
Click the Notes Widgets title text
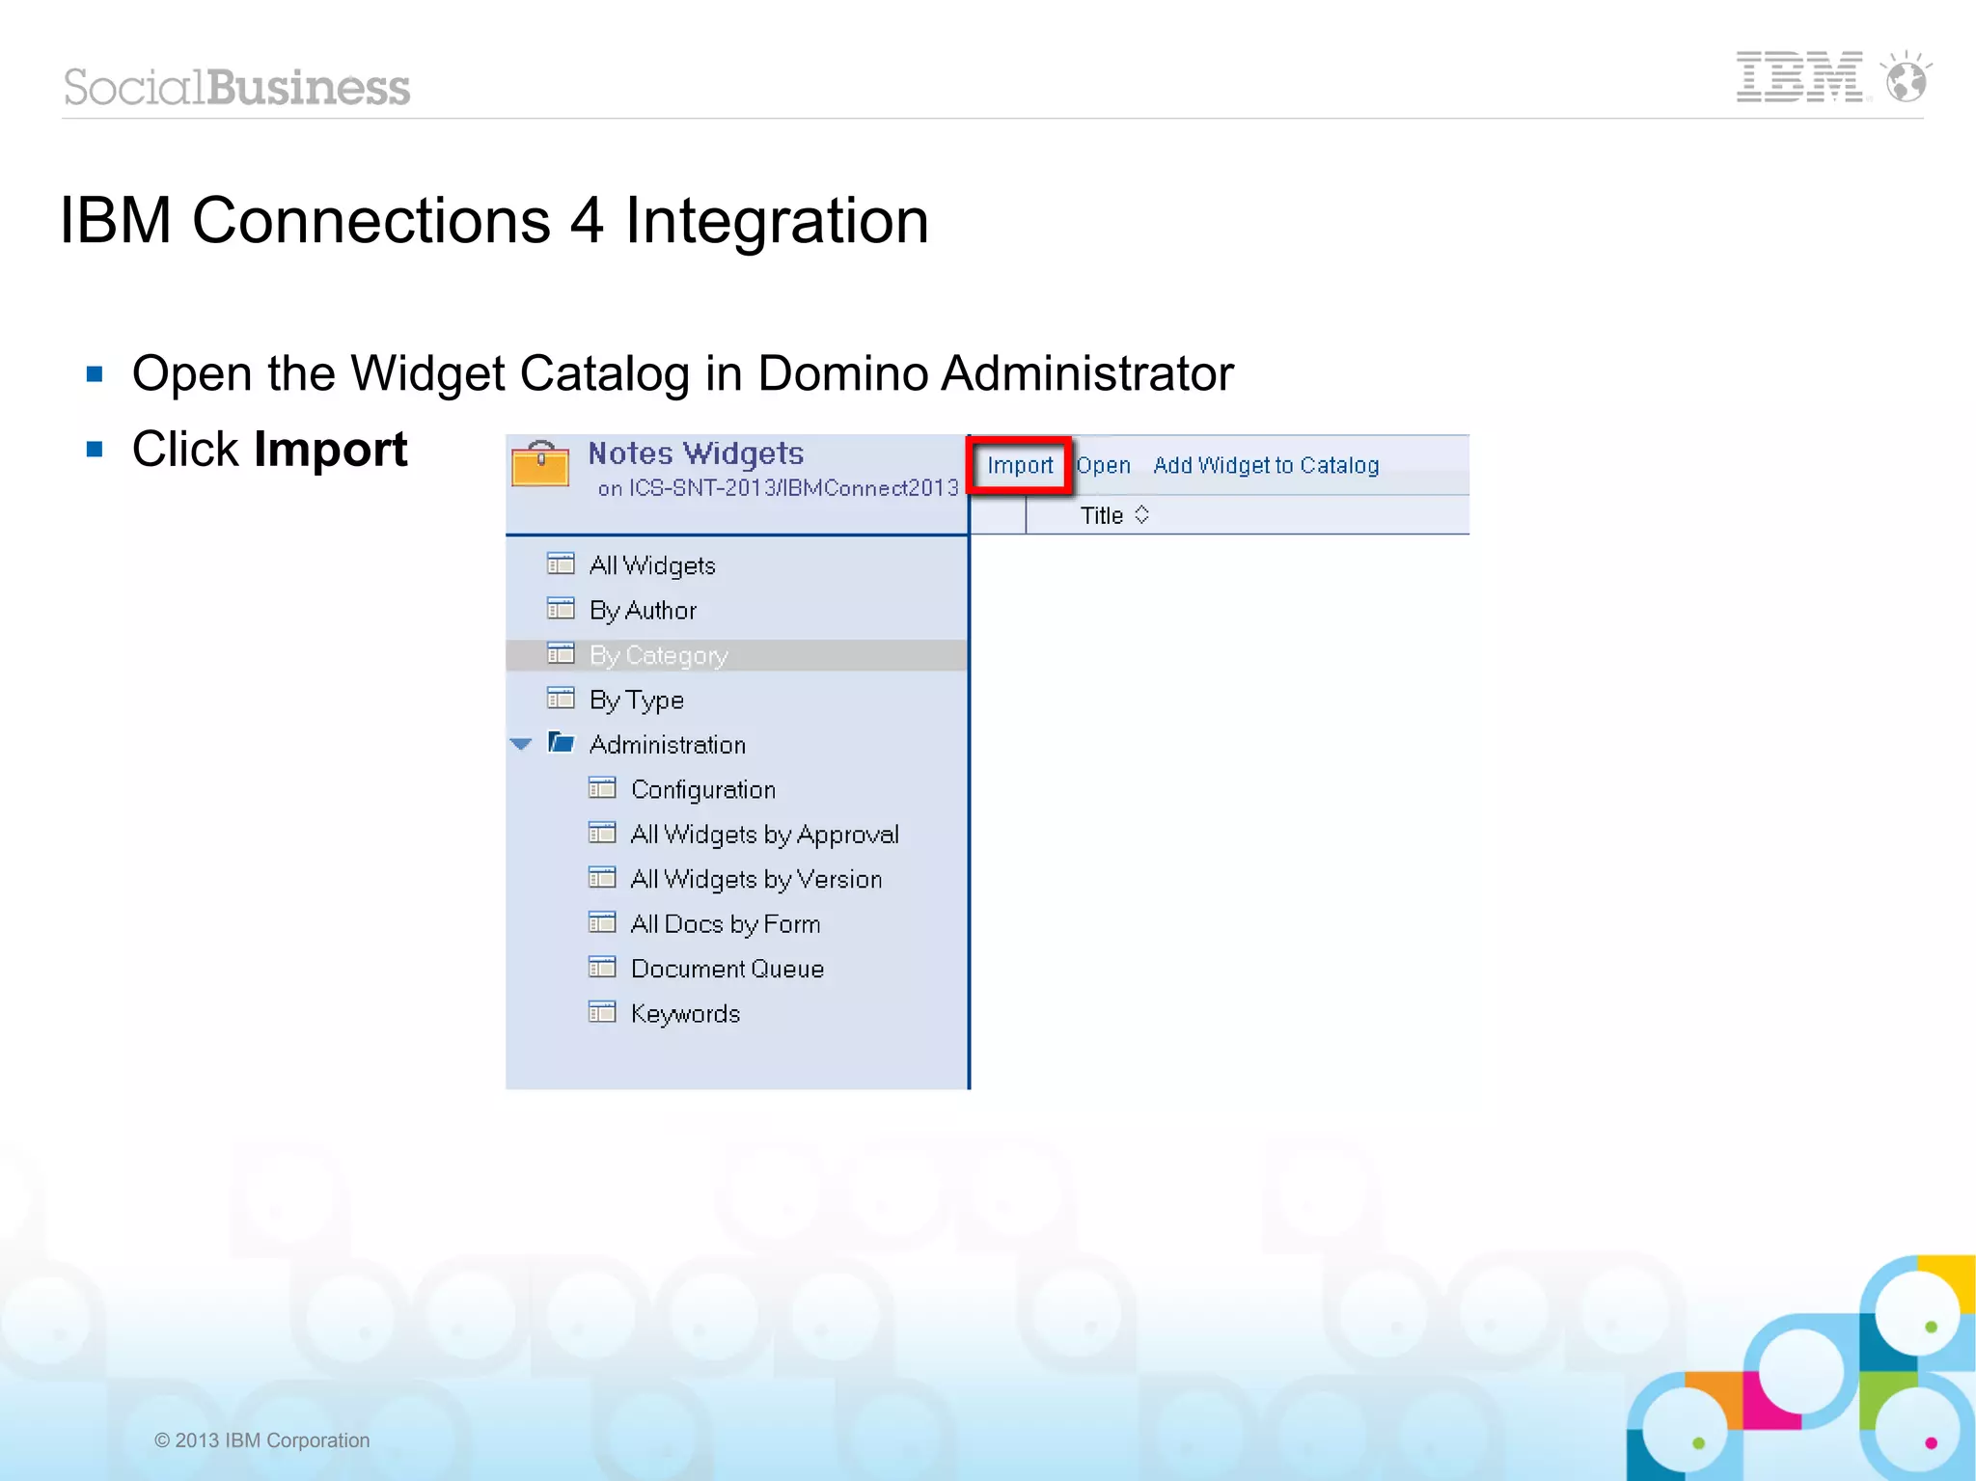696,453
